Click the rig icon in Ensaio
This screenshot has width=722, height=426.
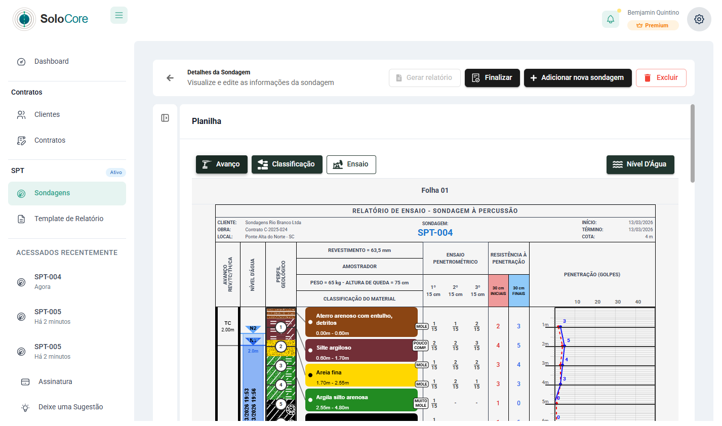(338, 164)
